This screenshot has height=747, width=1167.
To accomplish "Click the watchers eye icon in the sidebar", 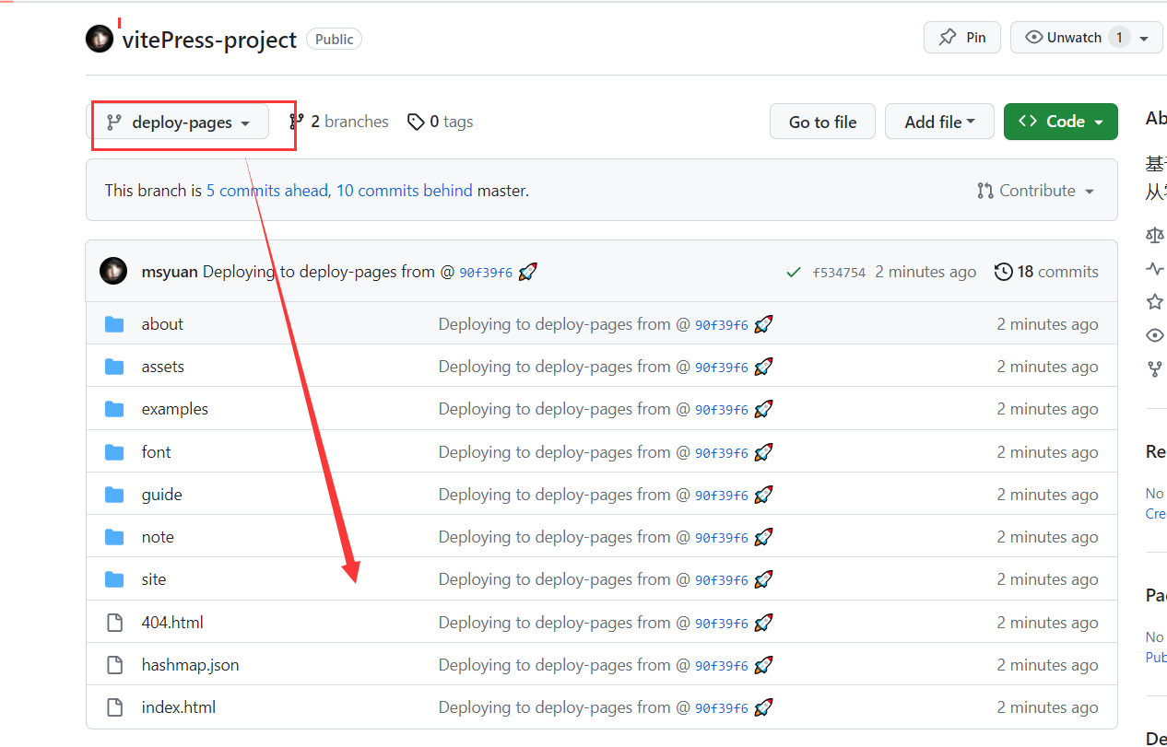I will click(1155, 335).
